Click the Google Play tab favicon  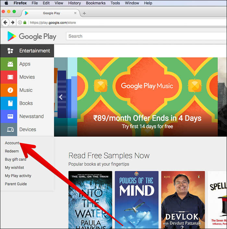[x=27, y=13]
